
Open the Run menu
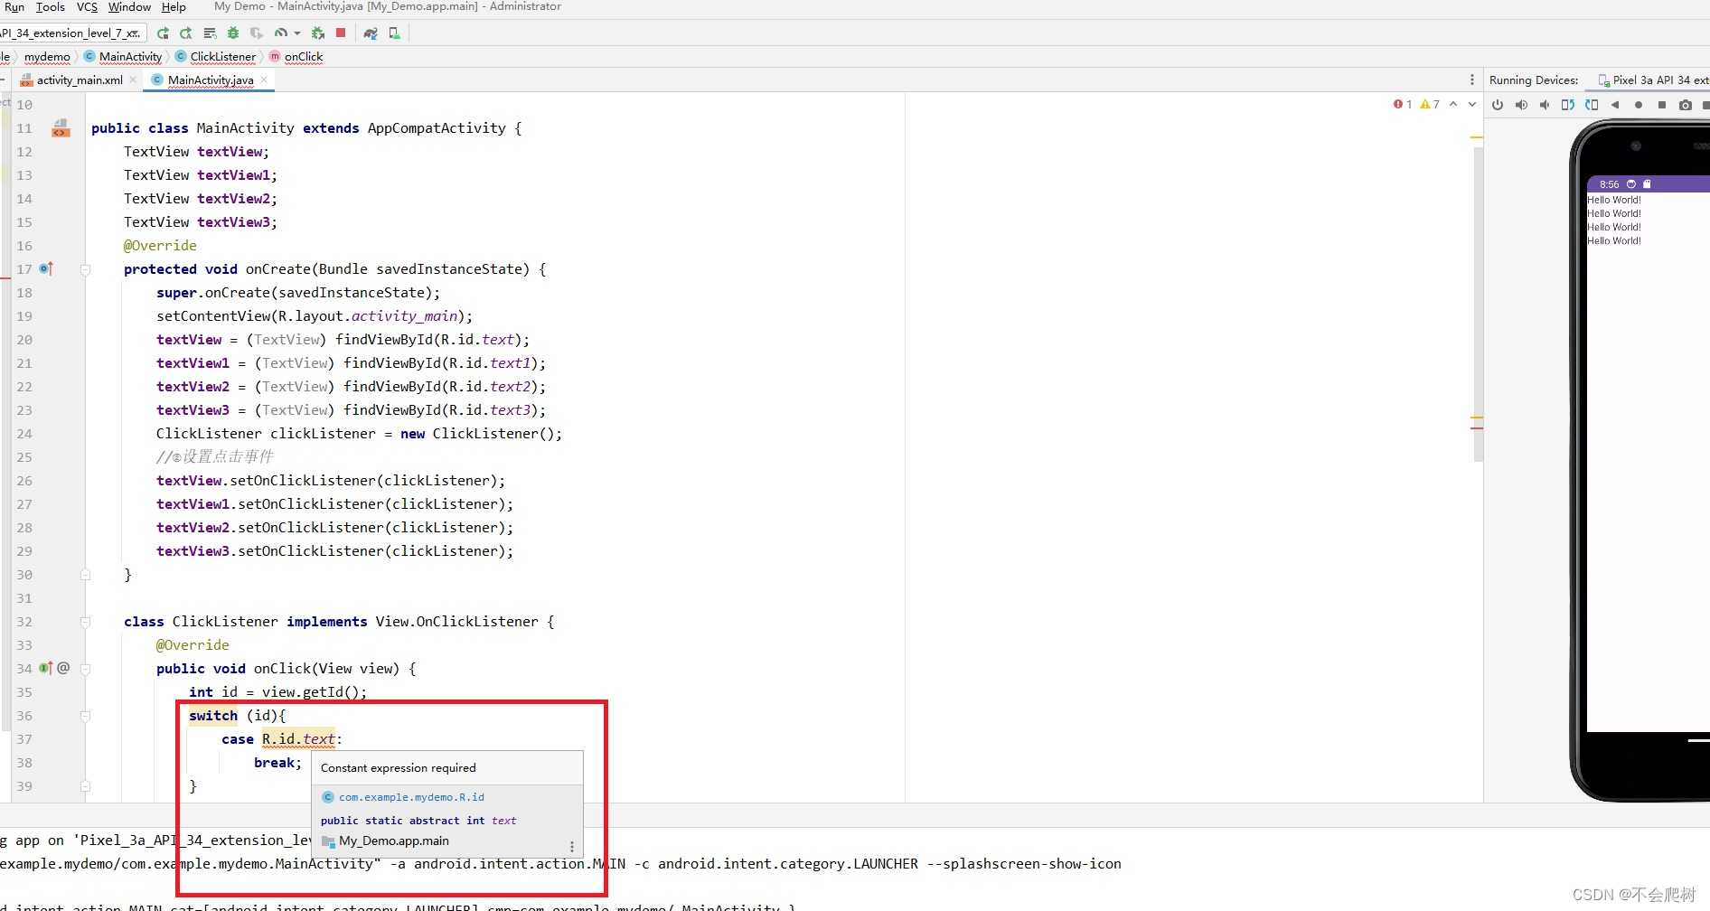tap(14, 7)
